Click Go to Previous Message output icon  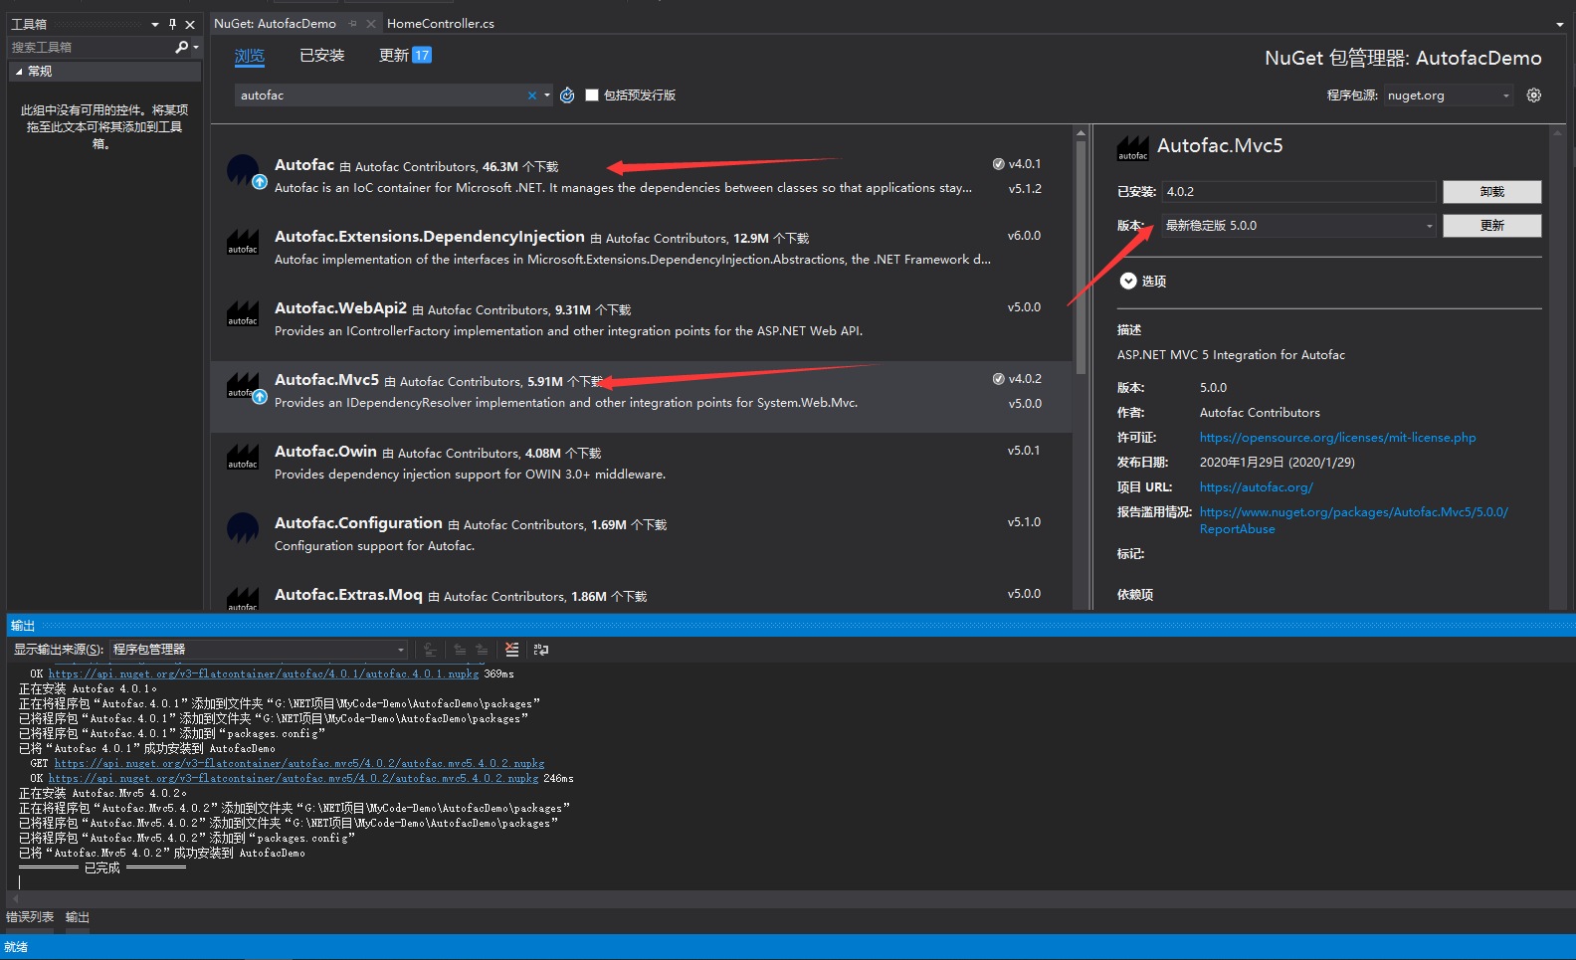tap(460, 650)
